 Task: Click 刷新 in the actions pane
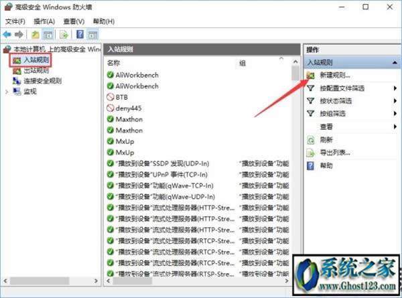(x=326, y=140)
